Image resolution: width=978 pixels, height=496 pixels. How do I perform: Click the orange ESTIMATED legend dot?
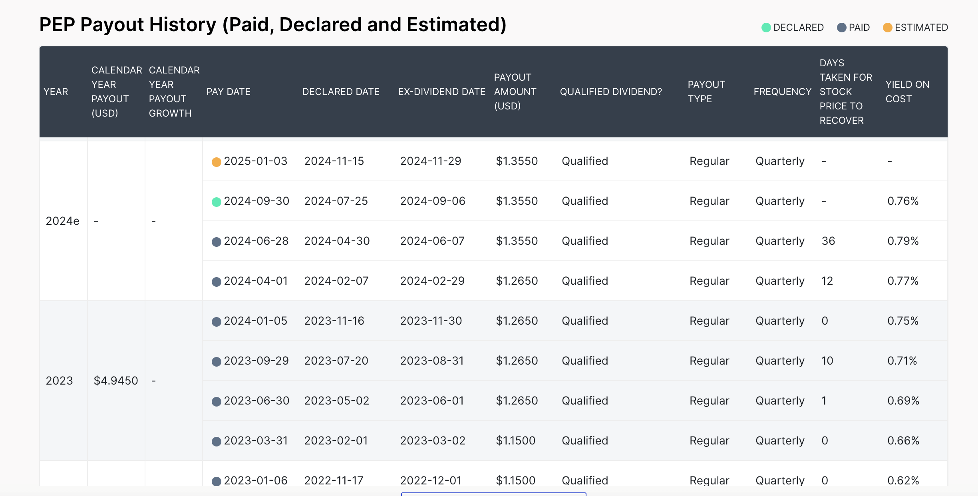pyautogui.click(x=887, y=28)
